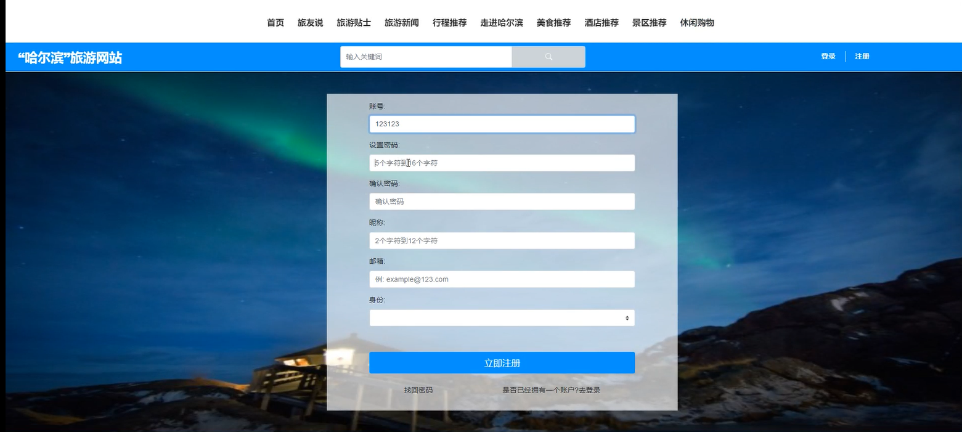
Task: Open the 休闲购物 menu item
Action: (697, 23)
